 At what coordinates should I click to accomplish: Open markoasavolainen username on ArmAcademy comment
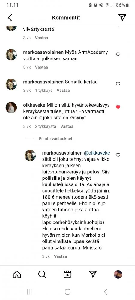43,52
